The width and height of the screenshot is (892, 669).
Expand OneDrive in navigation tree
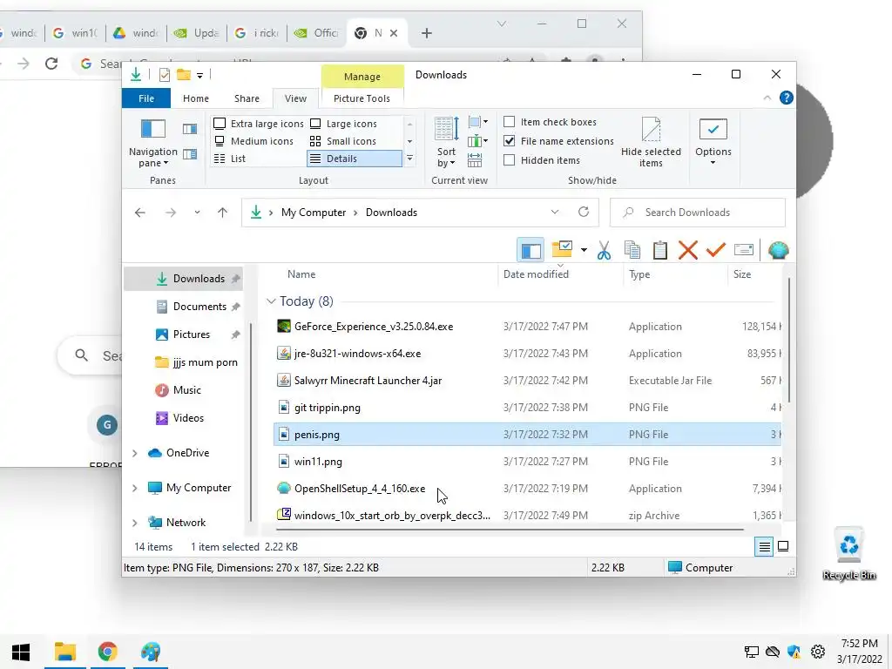coord(134,453)
